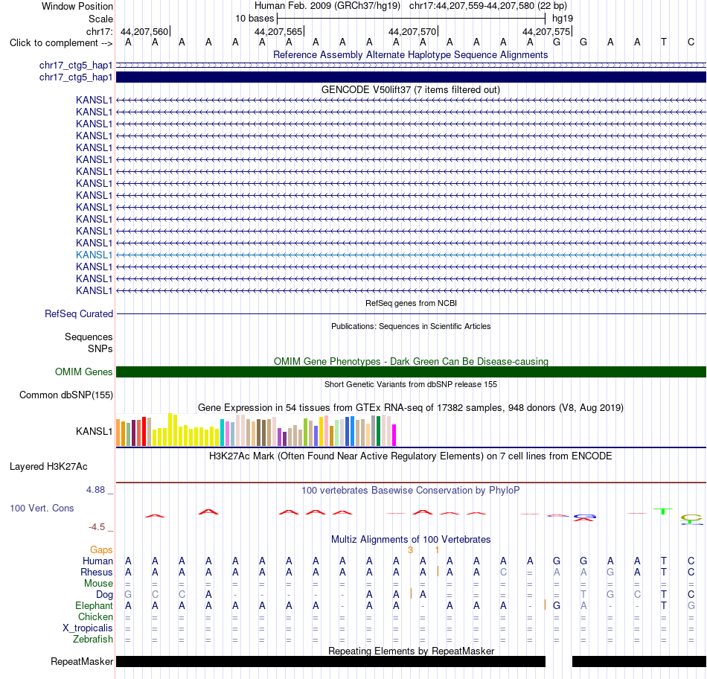
Task: Click the Mouse species label
Action: pyautogui.click(x=98, y=584)
